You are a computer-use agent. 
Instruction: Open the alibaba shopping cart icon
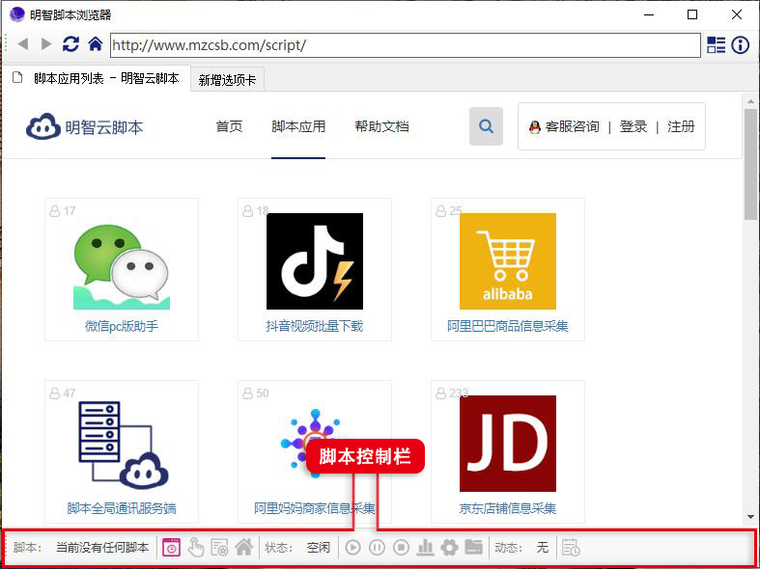pos(508,261)
